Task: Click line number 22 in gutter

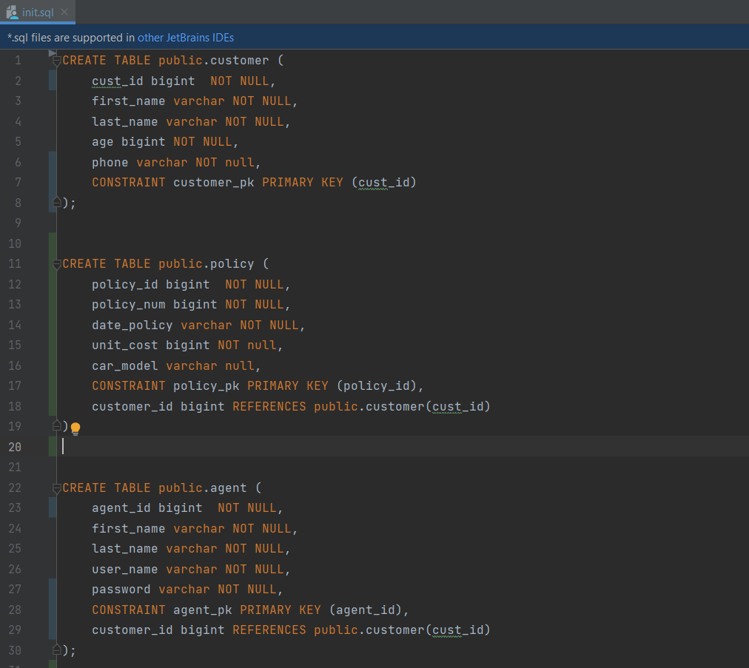Action: tap(15, 488)
